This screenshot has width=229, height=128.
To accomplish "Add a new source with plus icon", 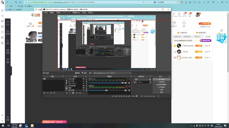I will 67,93.
